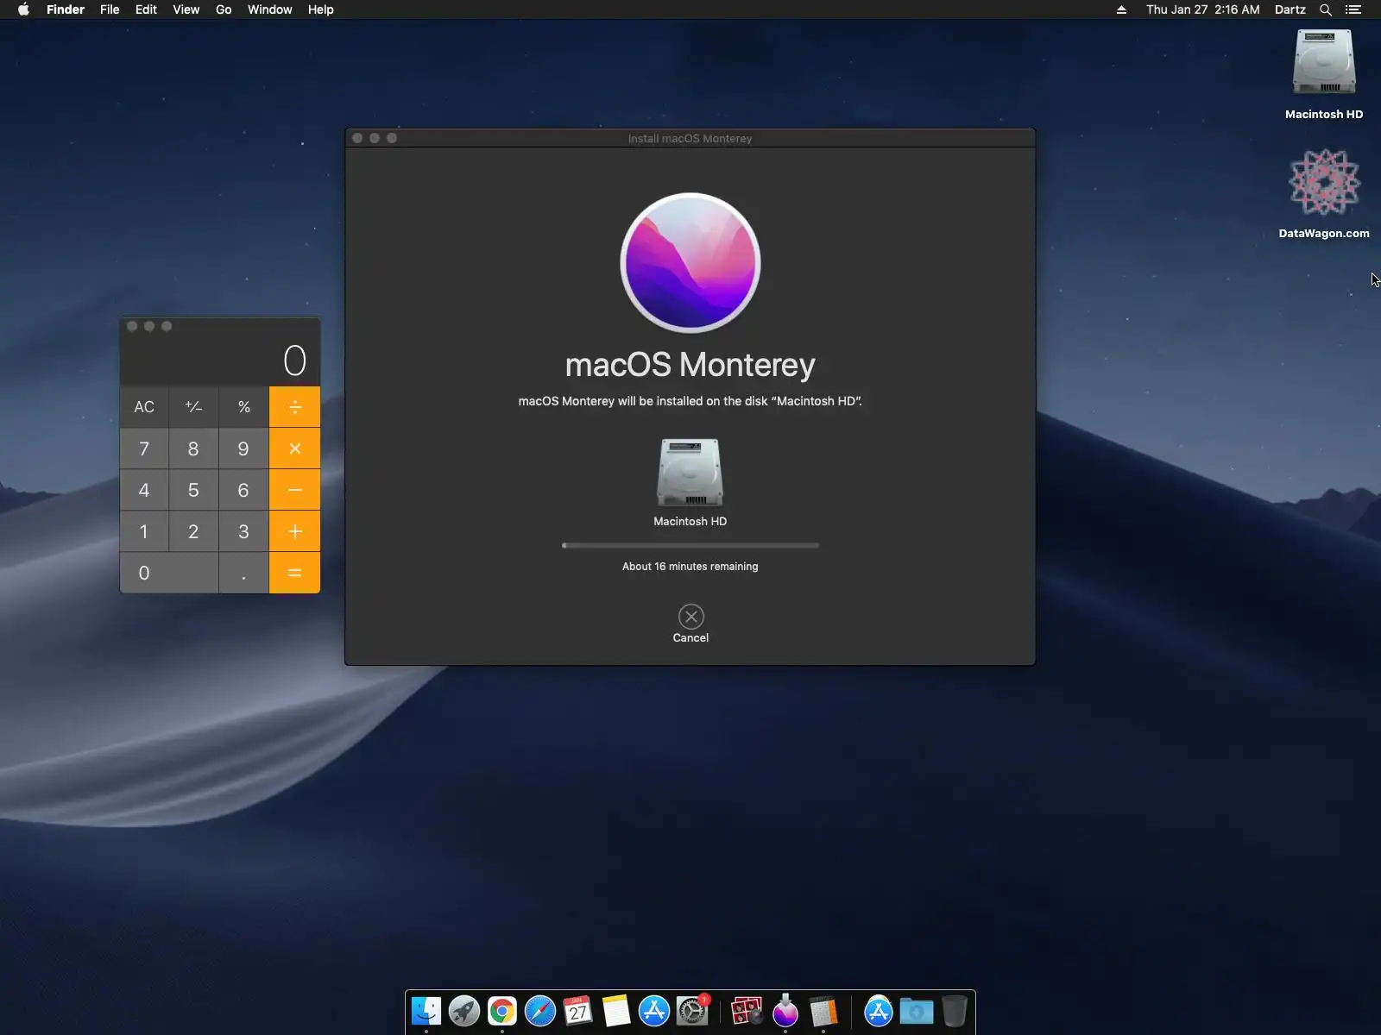
Task: Click Calculator digit 5
Action: pyautogui.click(x=193, y=490)
